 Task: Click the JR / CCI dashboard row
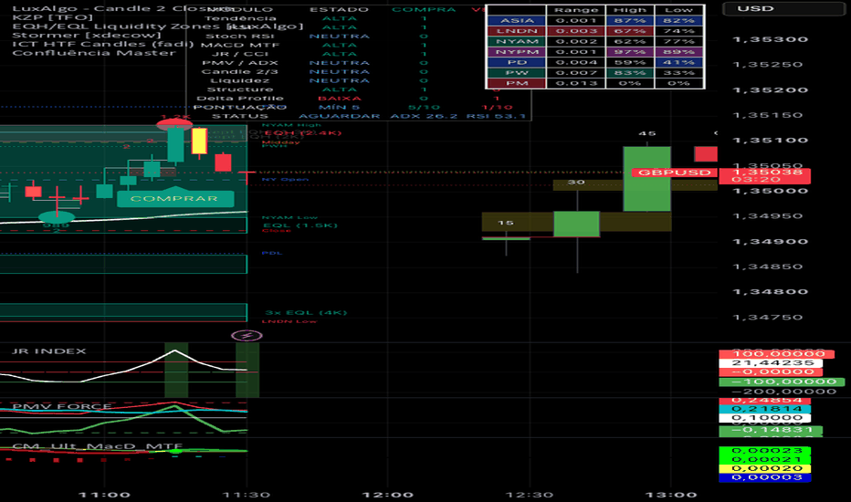pos(358,54)
